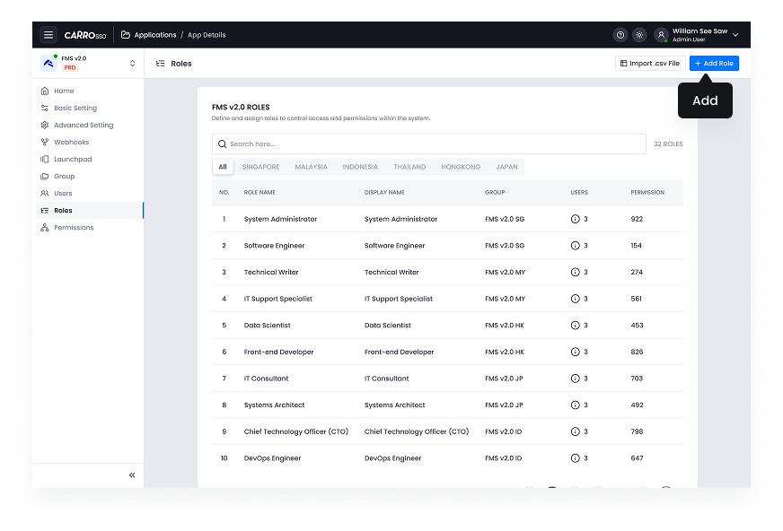The height and width of the screenshot is (531, 783).
Task: Click the Search here input field
Action: point(431,144)
